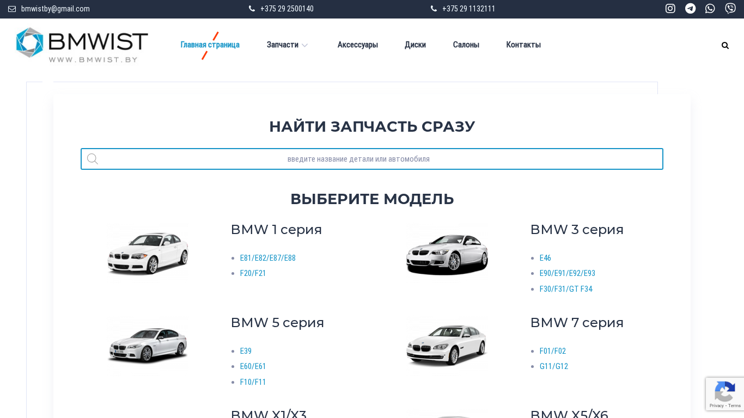Focus the parts search input field

(372, 159)
